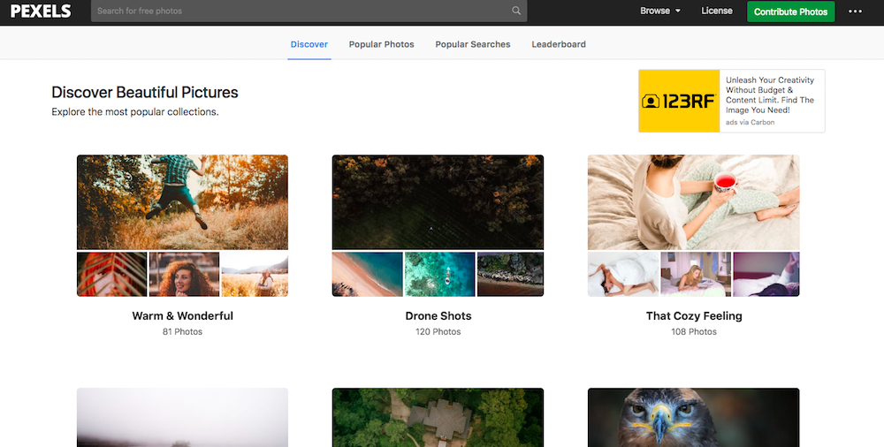884x447 pixels.
Task: Focus the Search for free photos field
Action: coord(309,11)
